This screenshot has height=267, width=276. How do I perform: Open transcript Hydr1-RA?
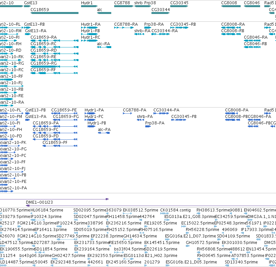coord(91,24)
